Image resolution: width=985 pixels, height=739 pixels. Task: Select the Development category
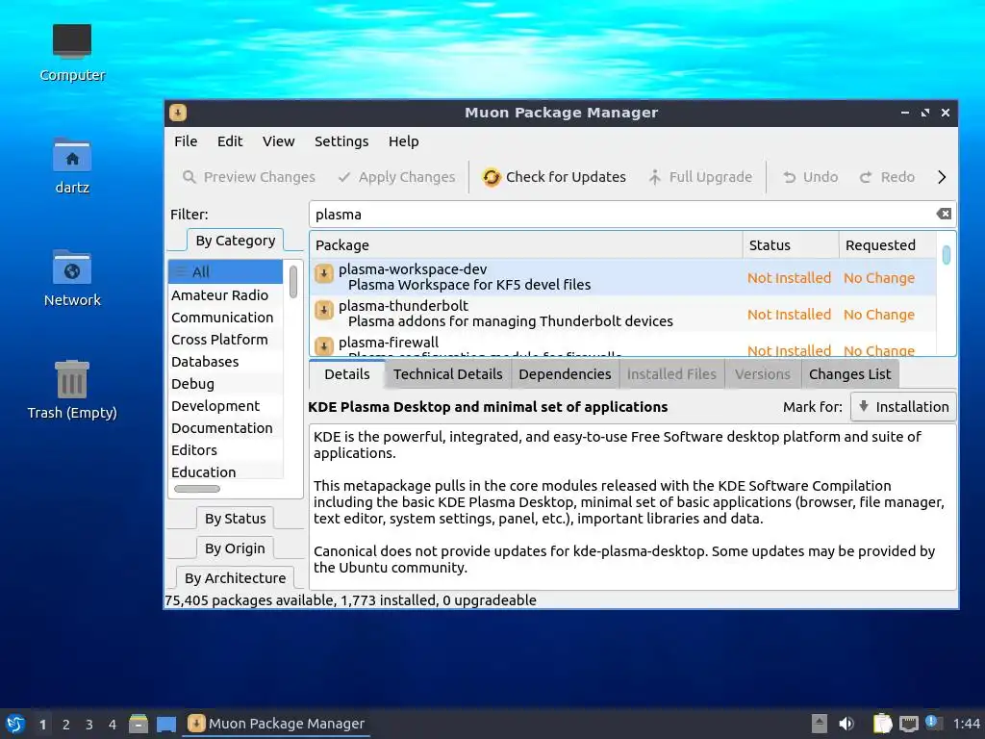(225, 406)
